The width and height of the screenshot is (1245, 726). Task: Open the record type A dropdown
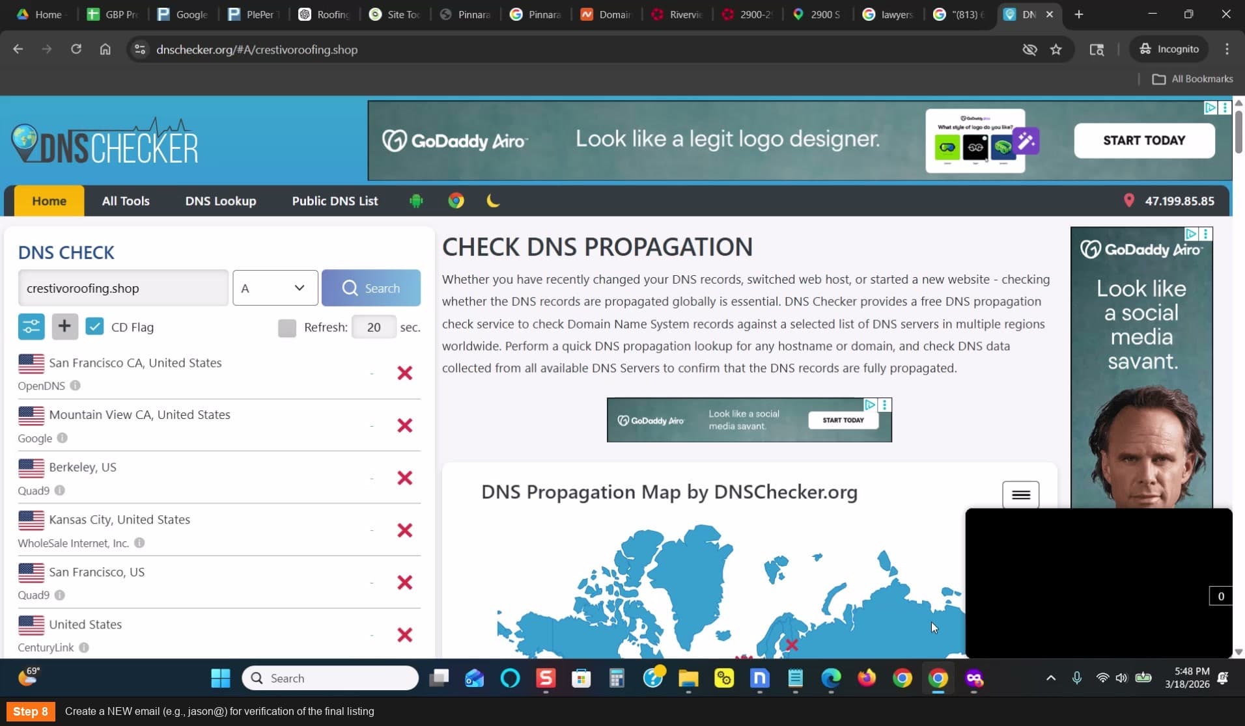pos(275,288)
